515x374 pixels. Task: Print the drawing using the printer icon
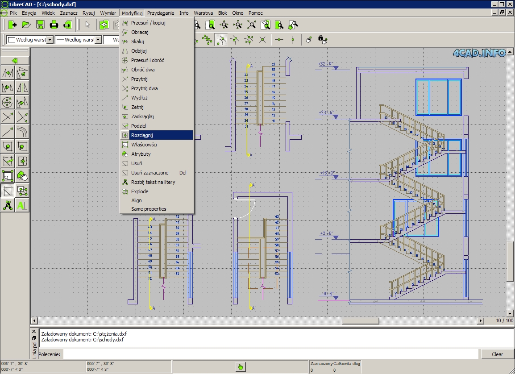coord(54,25)
